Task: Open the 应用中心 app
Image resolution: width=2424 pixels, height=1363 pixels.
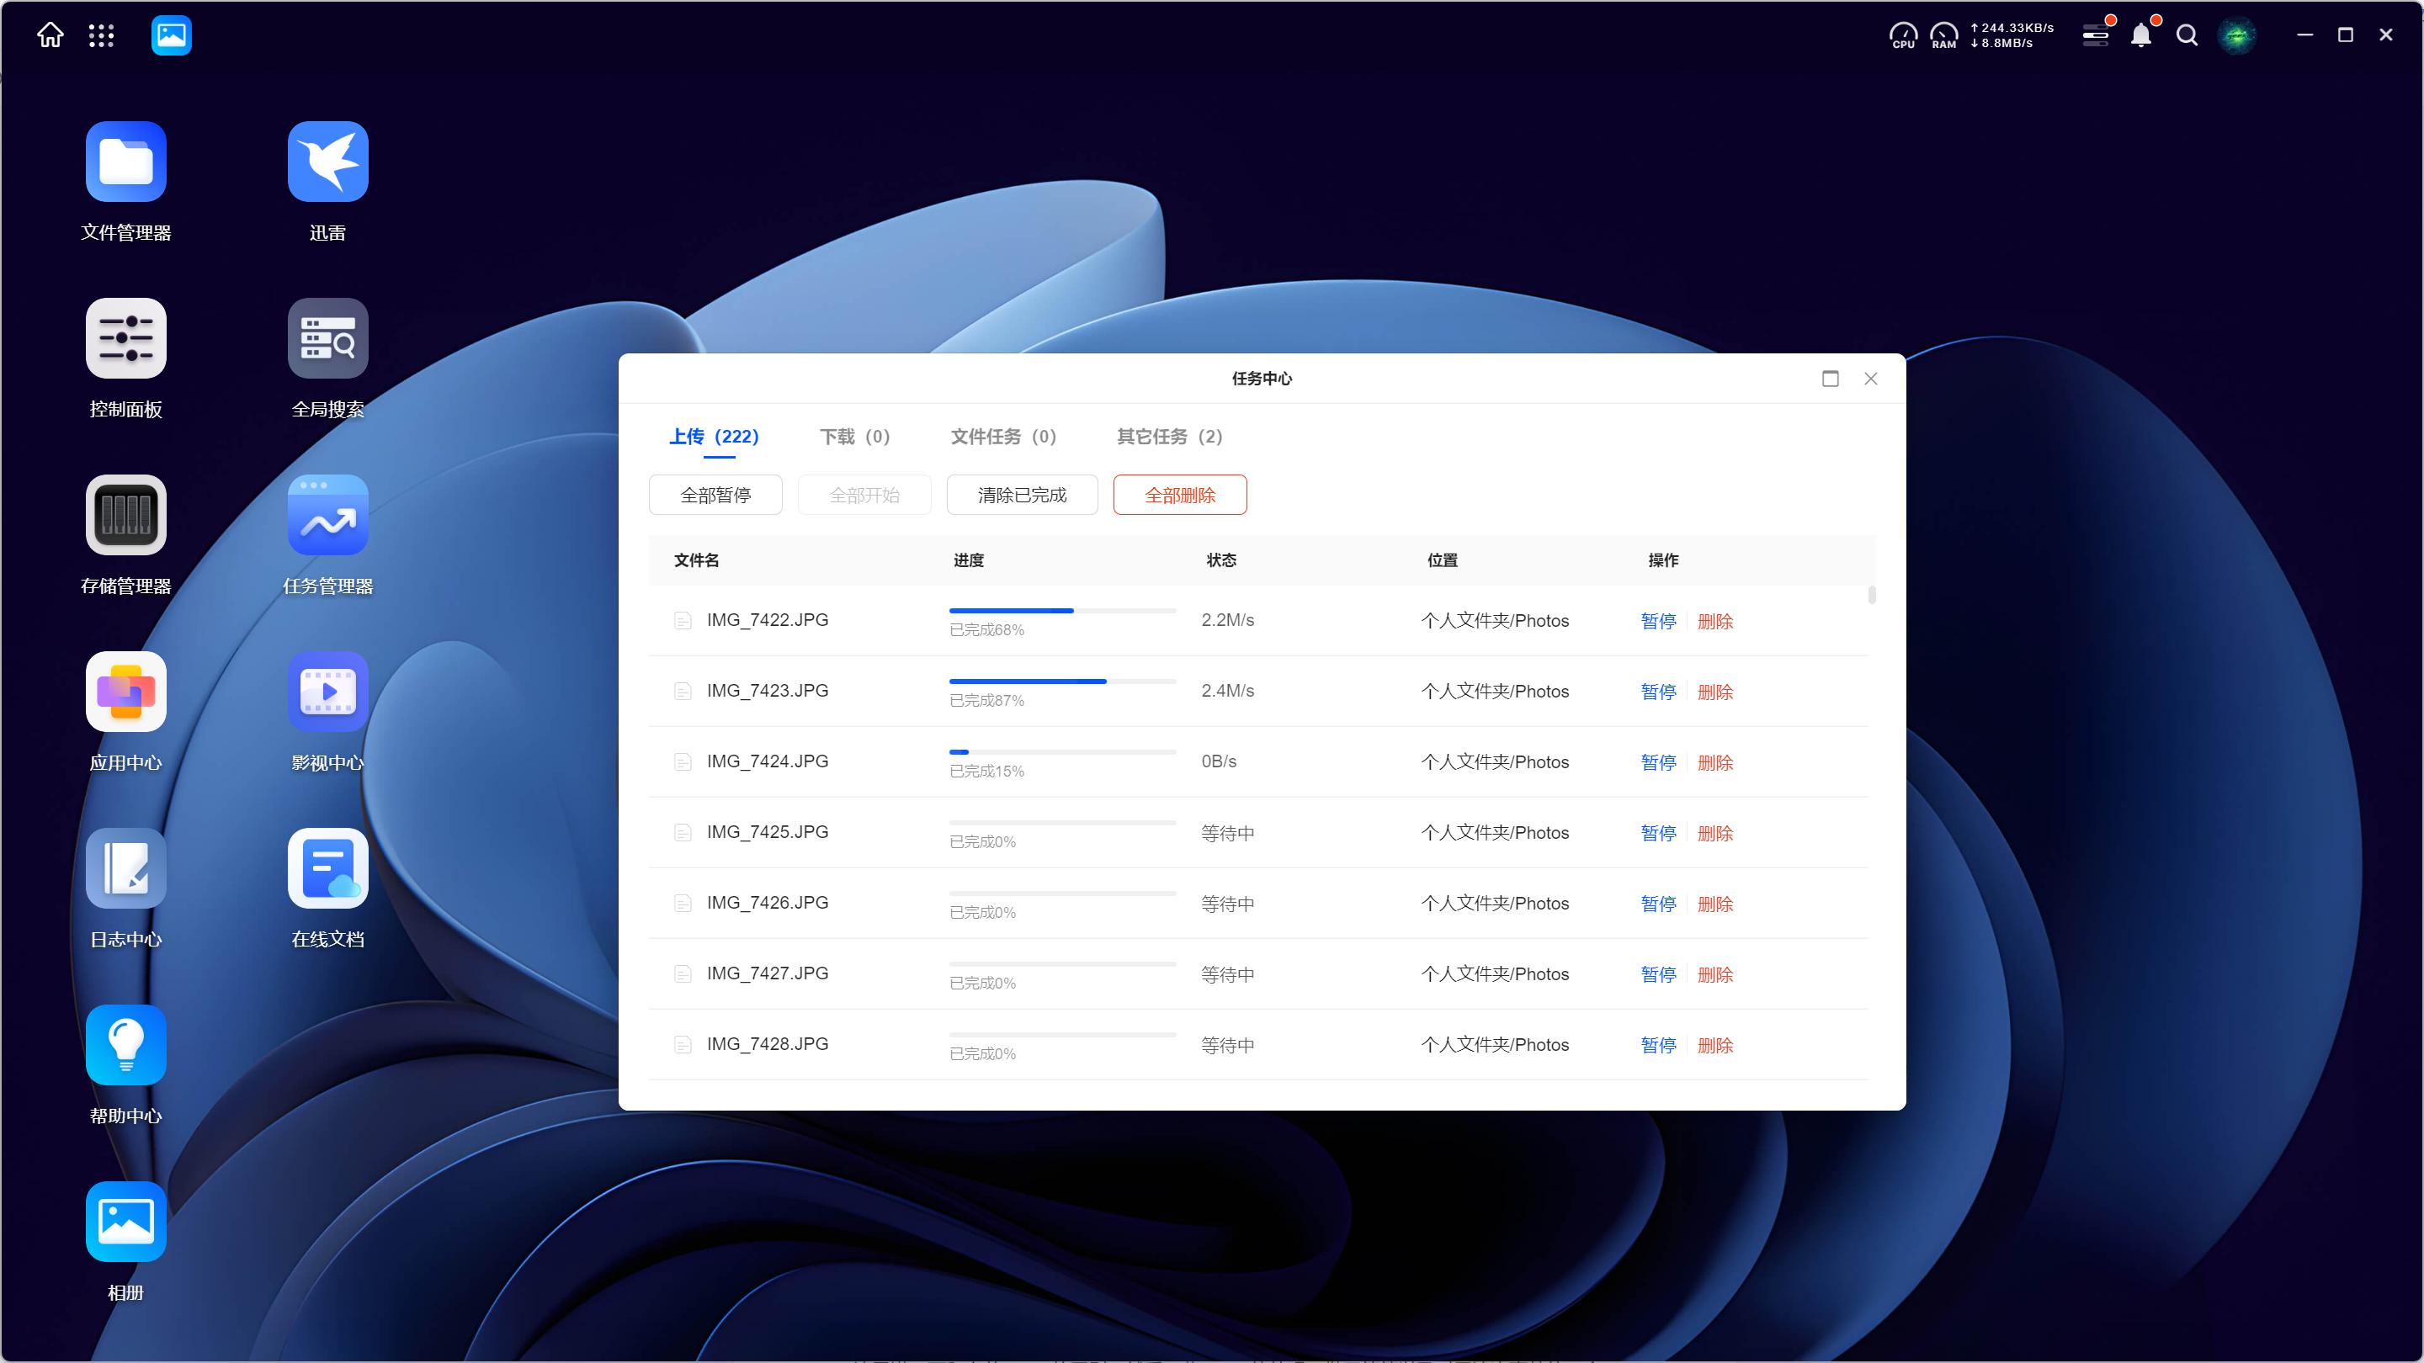Action: point(126,692)
